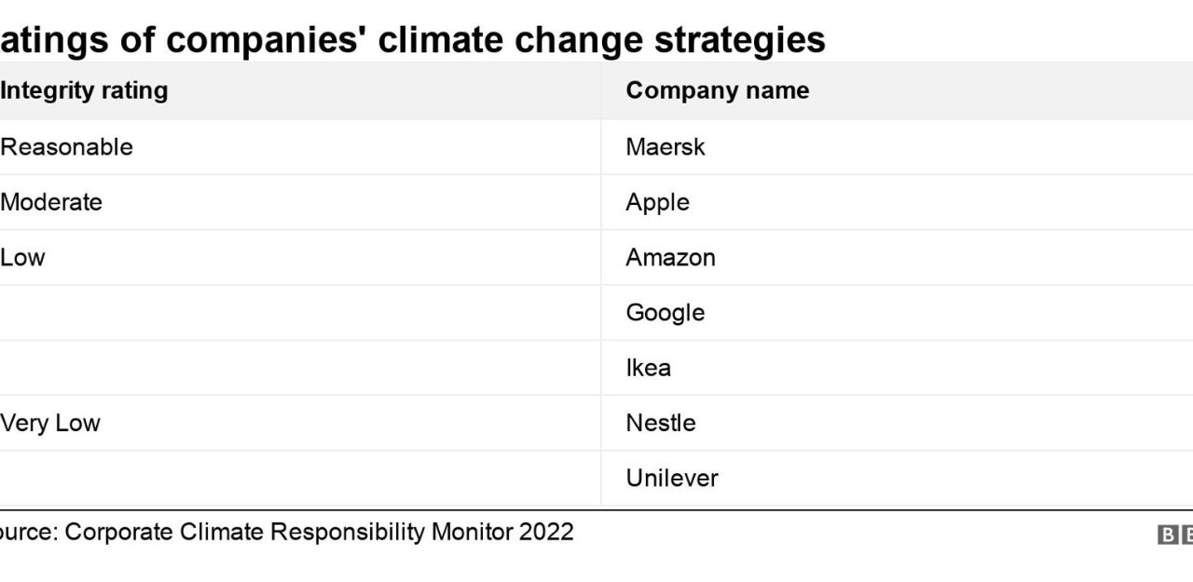Select the 'Maersk' company cell

click(665, 147)
